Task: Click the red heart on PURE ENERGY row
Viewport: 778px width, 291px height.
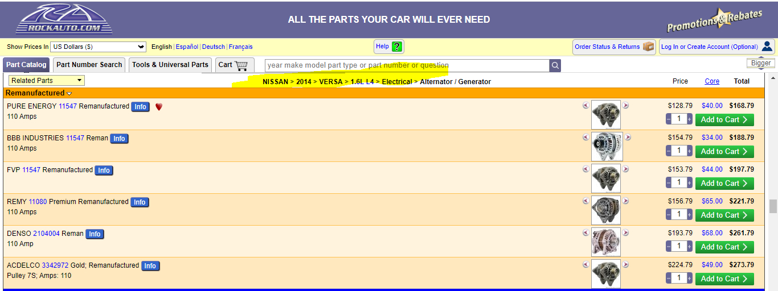Action: 159,106
